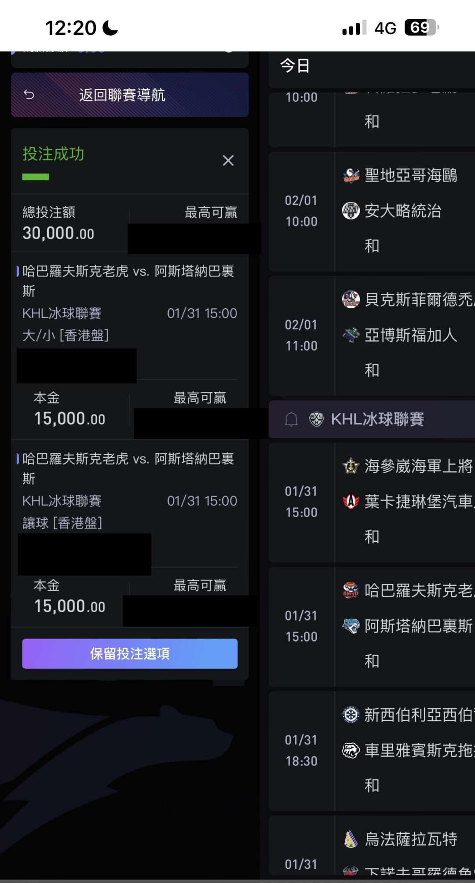Tap the 貝克斯菲爾德 team logo
The width and height of the screenshot is (475, 883).
(351, 299)
